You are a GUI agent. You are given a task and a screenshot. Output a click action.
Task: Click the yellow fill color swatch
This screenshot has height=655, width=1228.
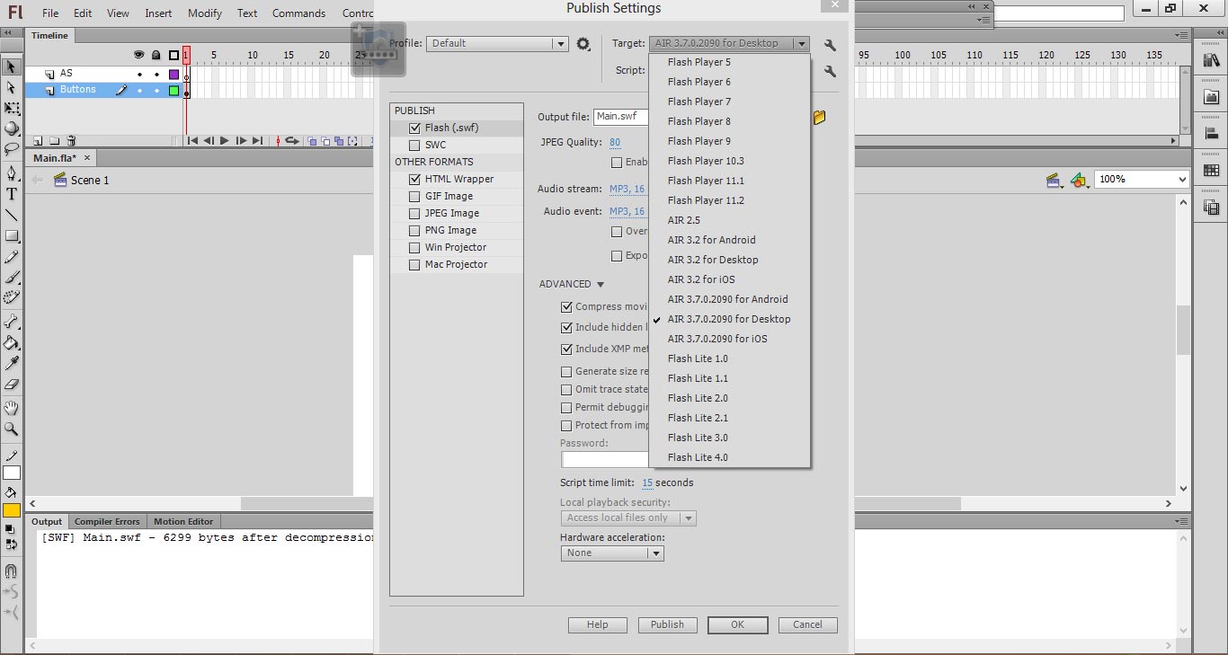12,510
